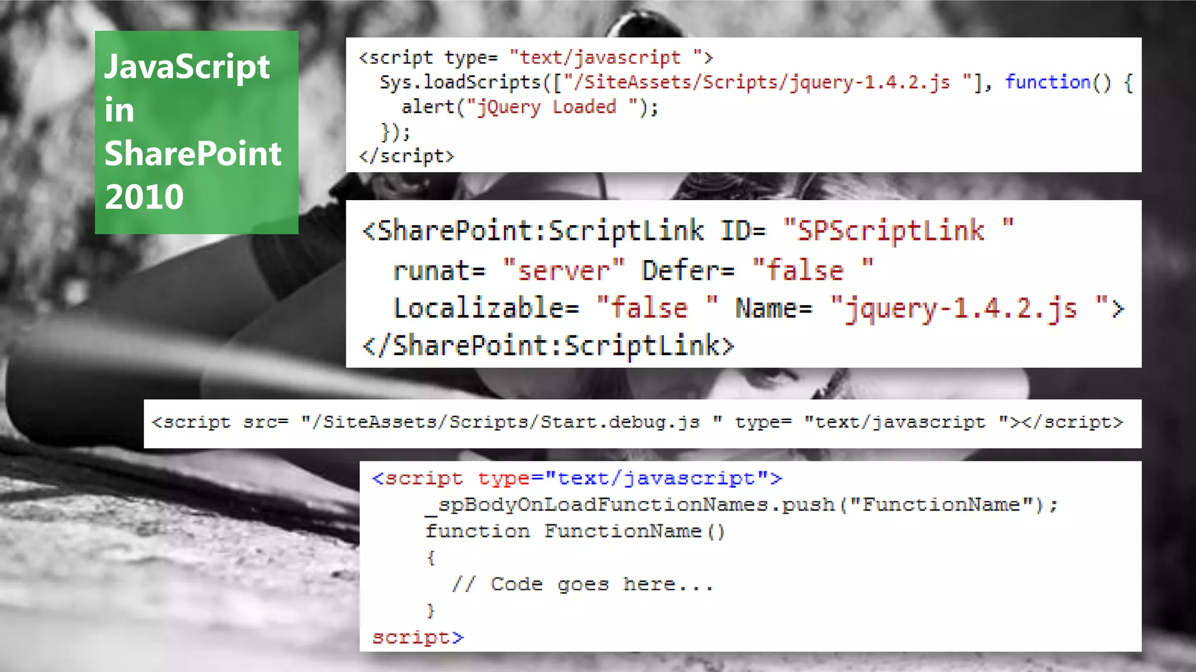The image size is (1196, 672).
Task: Click red '<script type="text/javascript">' in bottom block
Action: [577, 478]
